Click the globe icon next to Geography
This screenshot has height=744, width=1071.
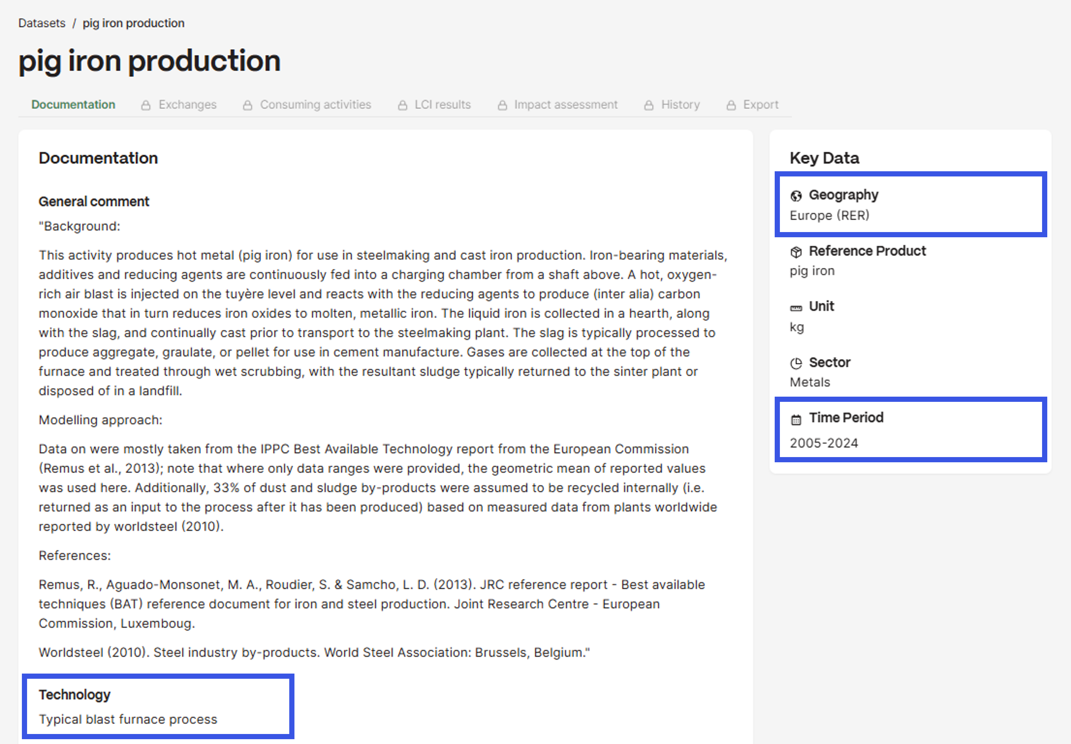tap(796, 196)
